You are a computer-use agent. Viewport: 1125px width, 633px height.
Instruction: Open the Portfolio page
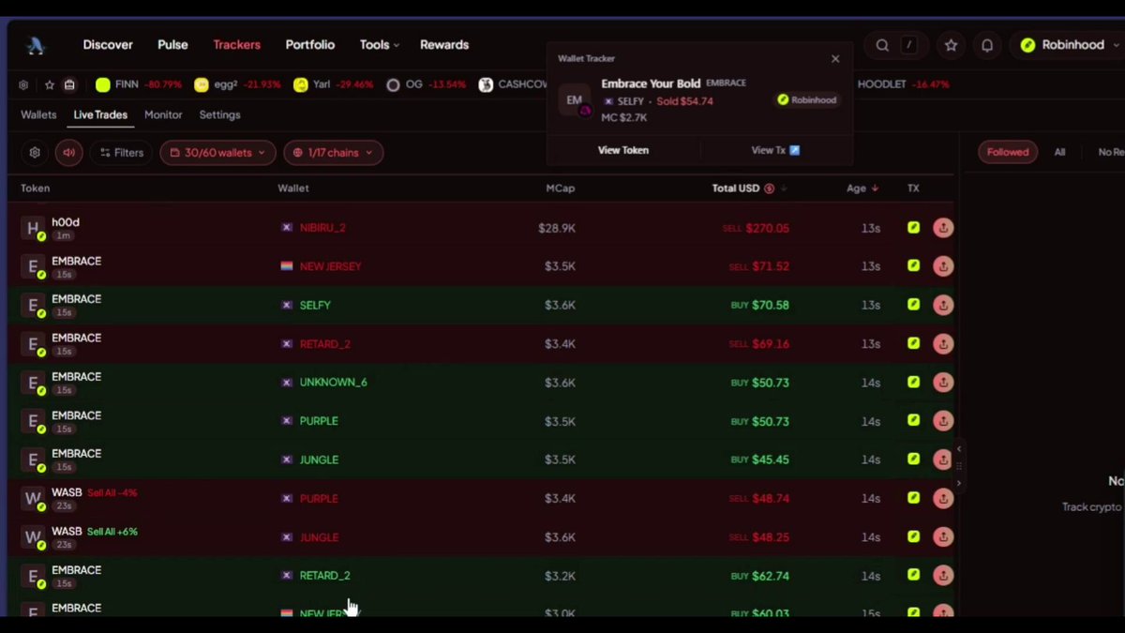[x=310, y=45]
